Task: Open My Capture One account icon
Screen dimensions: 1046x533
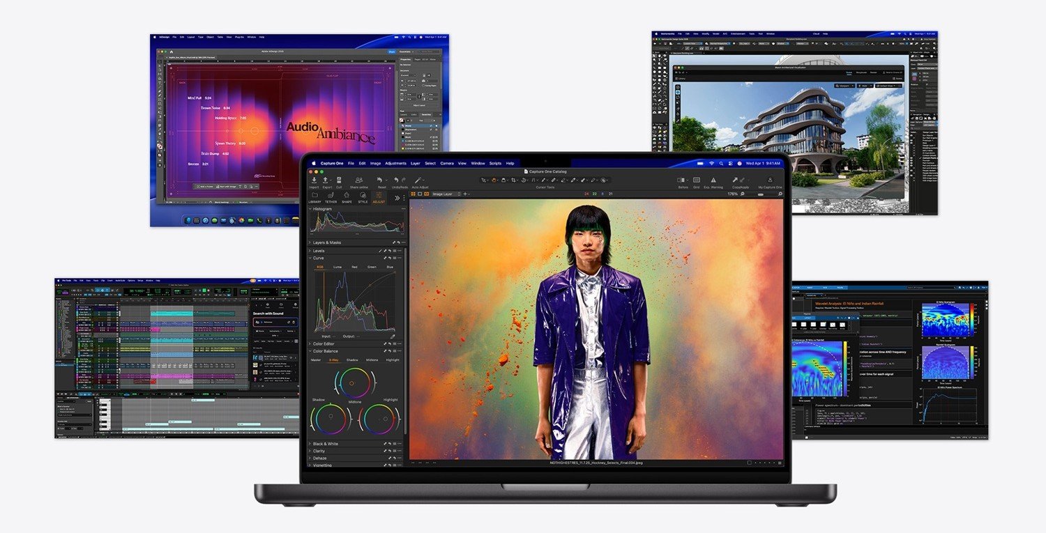Action: point(771,180)
